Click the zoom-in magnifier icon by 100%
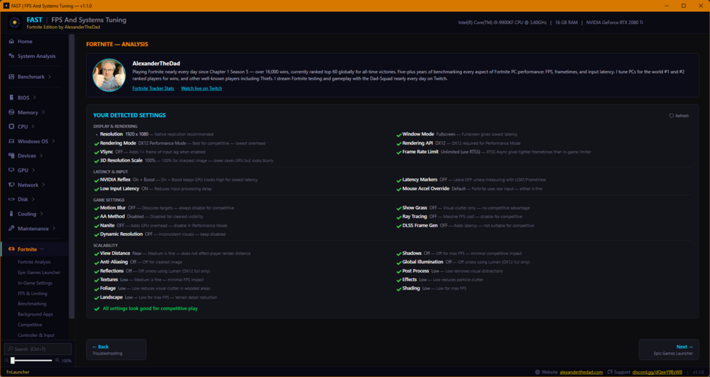This screenshot has height=377, width=710. (x=57, y=361)
